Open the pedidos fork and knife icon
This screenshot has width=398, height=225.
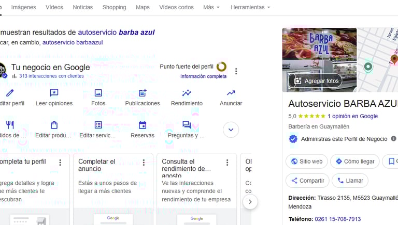10,125
